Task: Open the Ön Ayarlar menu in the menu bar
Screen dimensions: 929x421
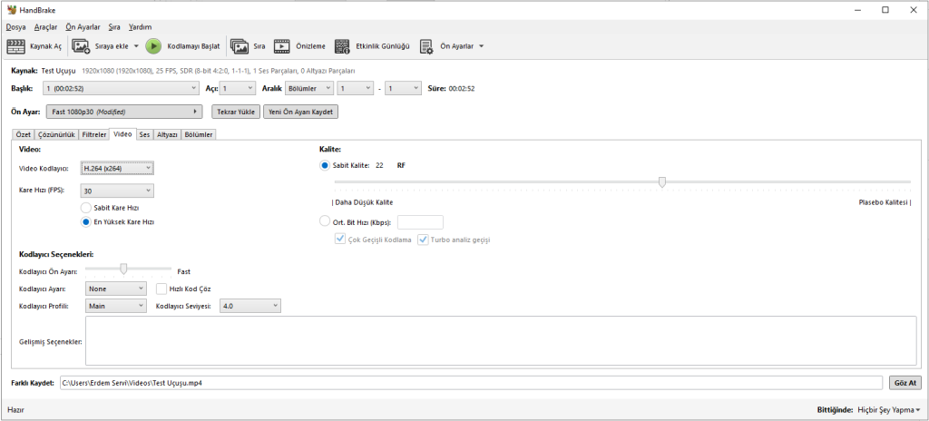Action: [83, 26]
